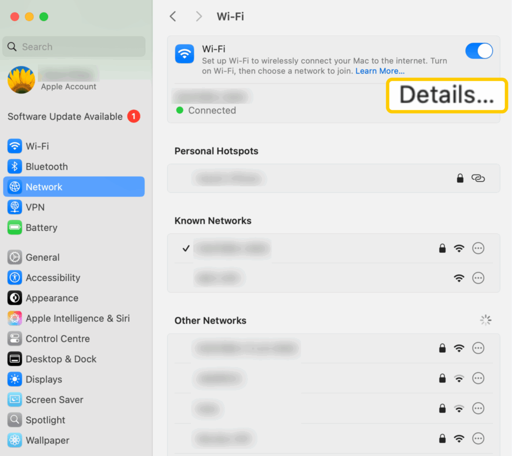This screenshot has width=512, height=456.
Task: Select Desktop & Dock settings
Action: [58, 359]
